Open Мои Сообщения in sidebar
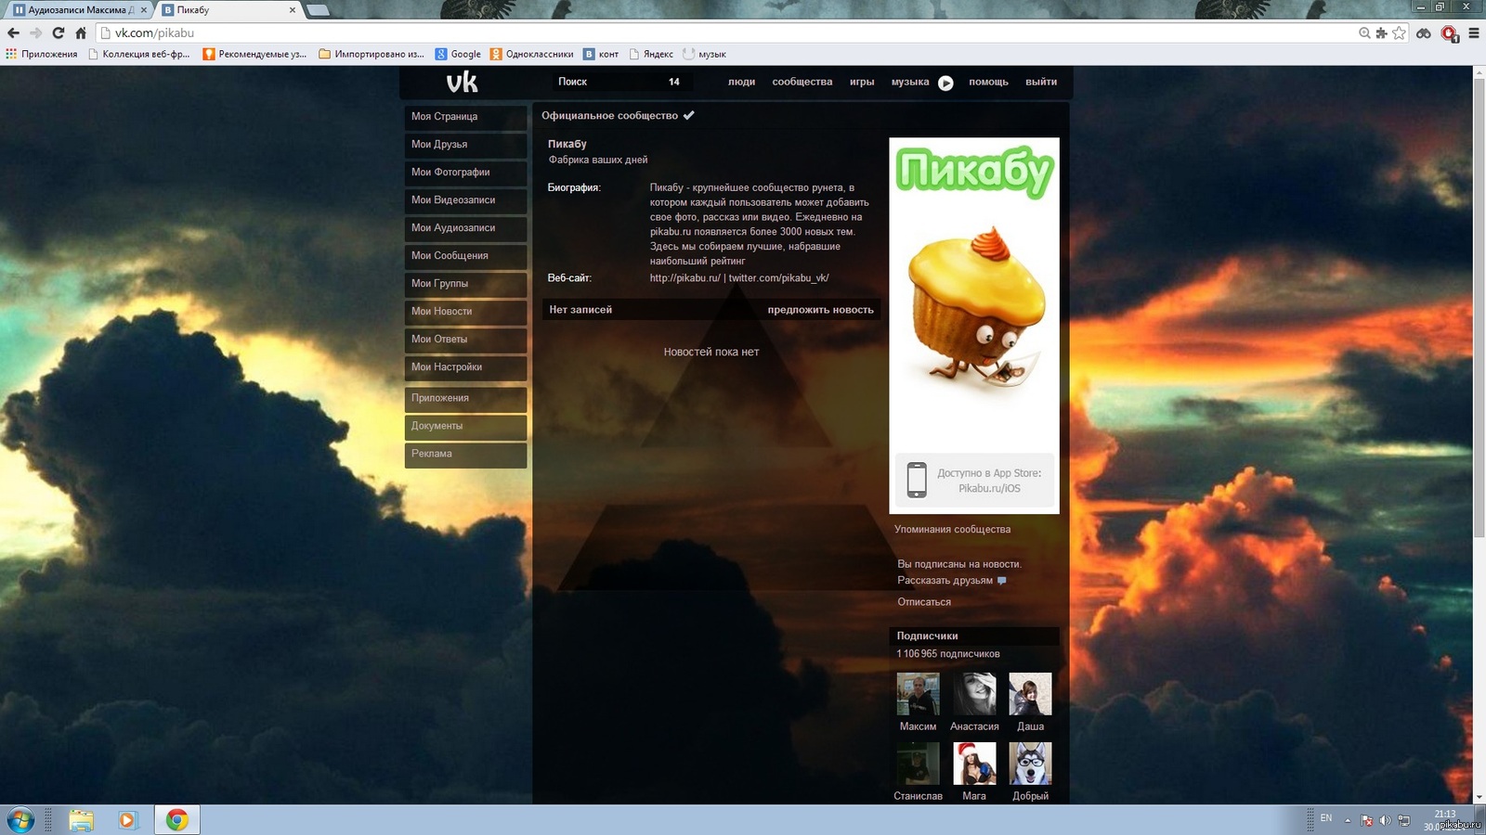Screen dimensions: 1486x835 tap(465, 256)
